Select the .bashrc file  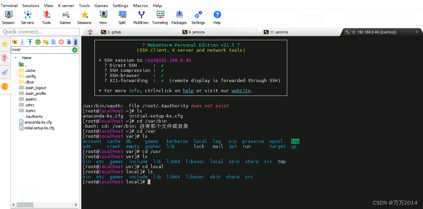click(28, 99)
